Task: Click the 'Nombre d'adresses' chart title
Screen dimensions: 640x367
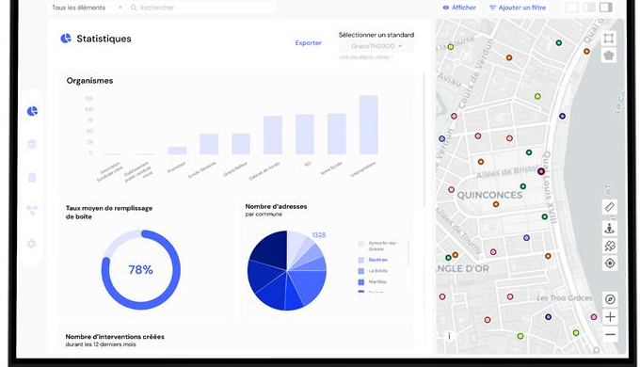Action: [x=276, y=207]
